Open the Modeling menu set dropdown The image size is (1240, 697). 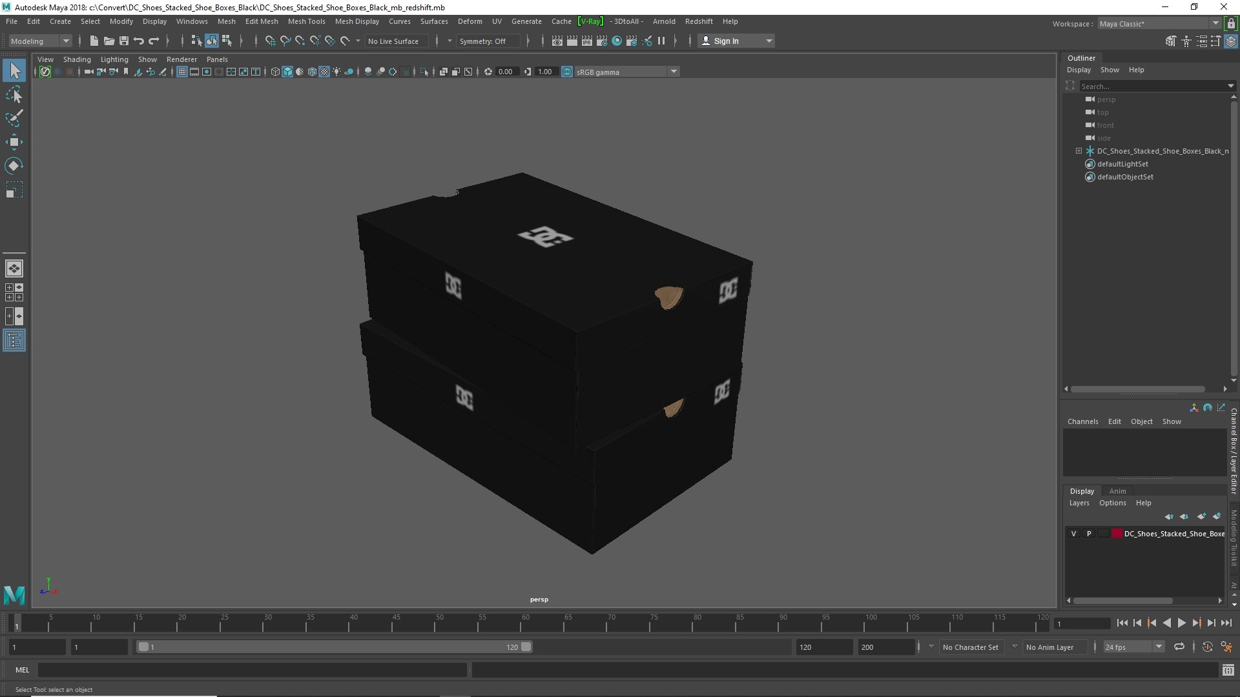[66, 41]
